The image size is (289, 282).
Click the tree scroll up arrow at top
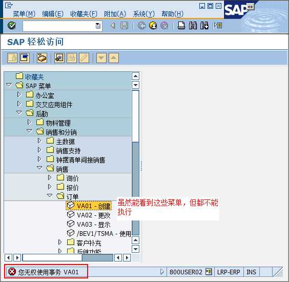135,76
